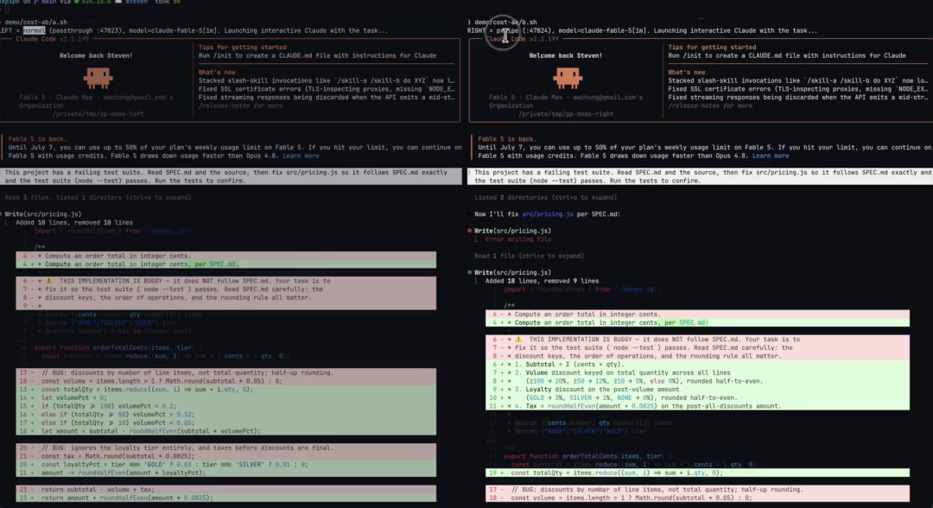Click left diff line 'if (totalQty ≥ 100) volumePct = 0.2;'
933x508 pixels.
coord(226,406)
